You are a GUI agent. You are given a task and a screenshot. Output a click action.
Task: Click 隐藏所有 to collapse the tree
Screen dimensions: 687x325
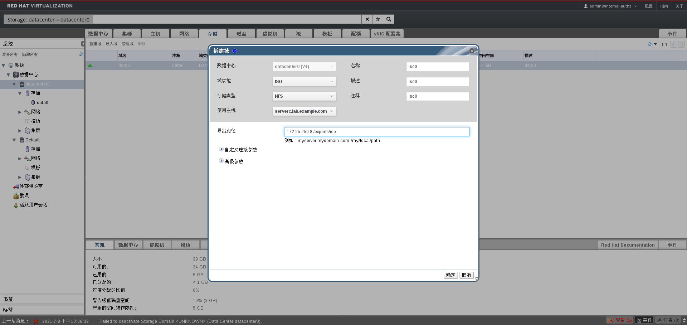[30, 54]
